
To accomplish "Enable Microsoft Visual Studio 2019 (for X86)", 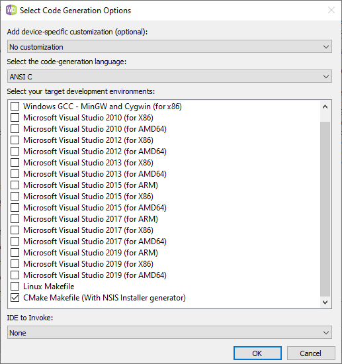I will coord(15,264).
